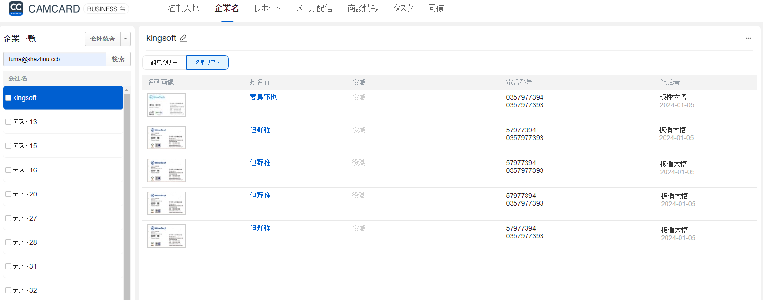Select the 企業名 tab
Viewport: 763px width, 300px height.
click(227, 8)
